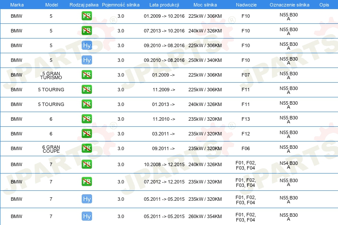338x225 pixels.
Task: Click the 240kW / 326KM value in F01 row
Action: click(205, 164)
